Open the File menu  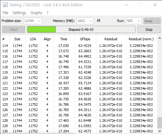point(5,13)
